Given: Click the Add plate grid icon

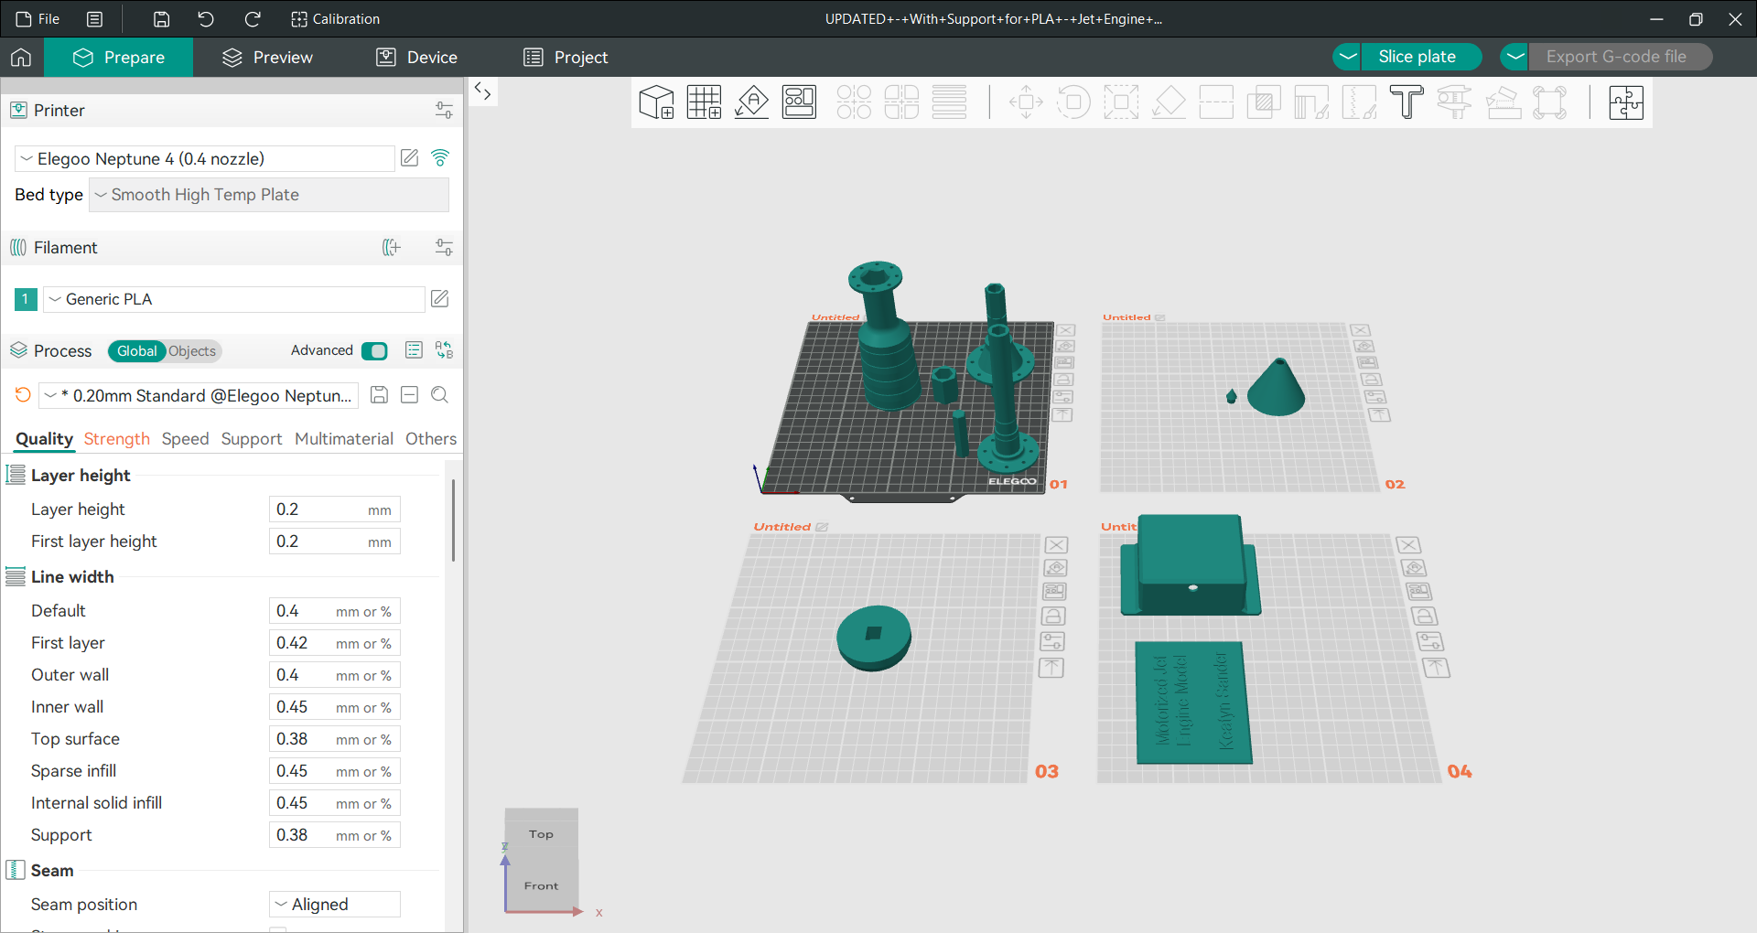Looking at the screenshot, I should tap(705, 102).
